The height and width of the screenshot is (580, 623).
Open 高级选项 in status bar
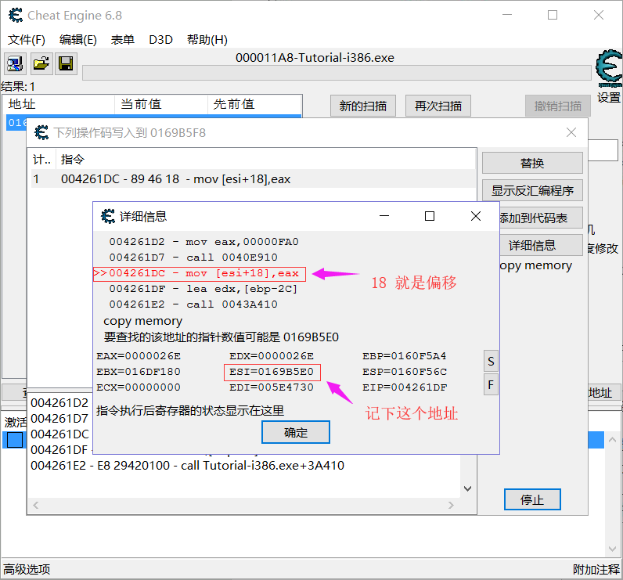(x=27, y=569)
